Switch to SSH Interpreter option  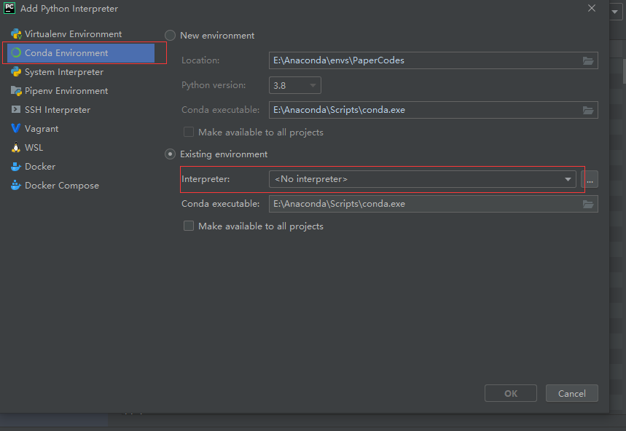tap(81, 110)
